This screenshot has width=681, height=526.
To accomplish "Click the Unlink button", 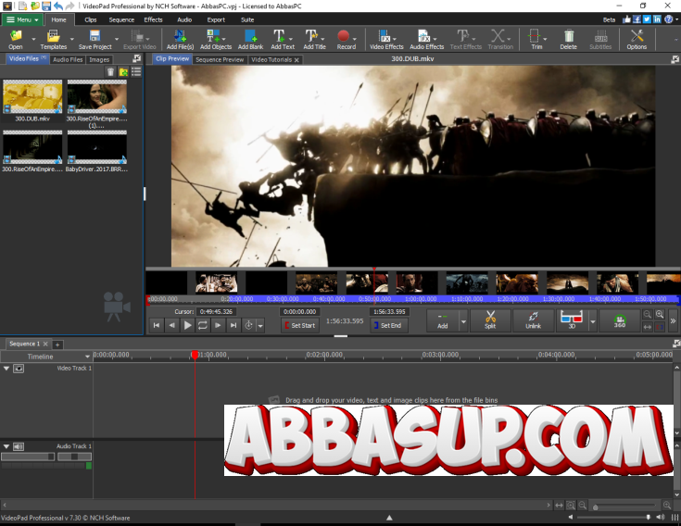I will [533, 319].
